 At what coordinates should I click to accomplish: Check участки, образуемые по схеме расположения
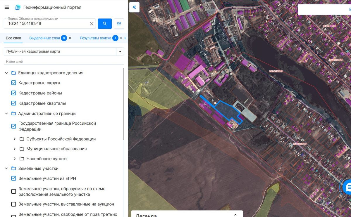[13, 191]
